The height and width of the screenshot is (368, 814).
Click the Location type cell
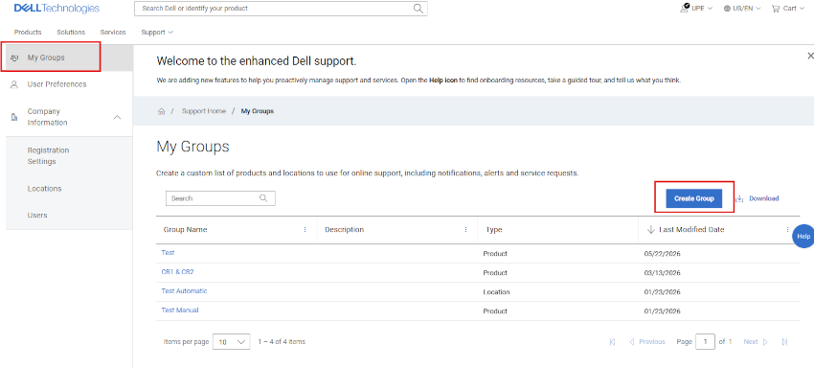pyautogui.click(x=496, y=292)
